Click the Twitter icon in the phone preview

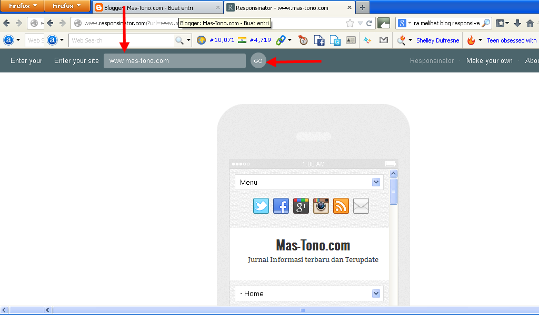261,206
